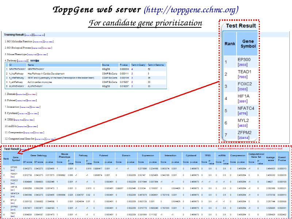
Task: Click Show All beside Training Result
Action: pyautogui.click(x=29, y=35)
